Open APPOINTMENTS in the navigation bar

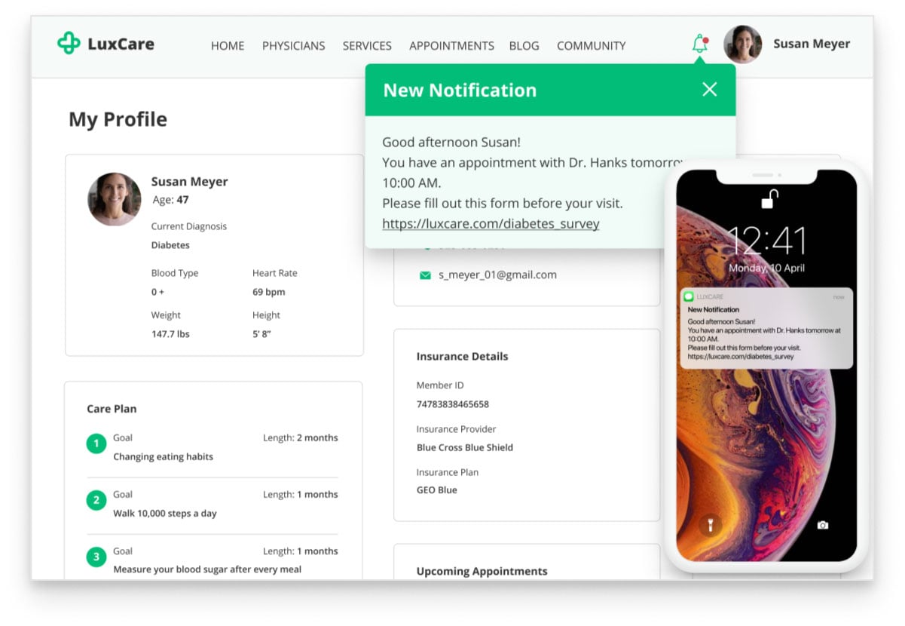tap(451, 46)
